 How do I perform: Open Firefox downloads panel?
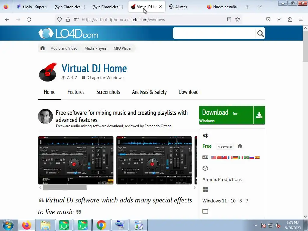pyautogui.click(x=279, y=20)
